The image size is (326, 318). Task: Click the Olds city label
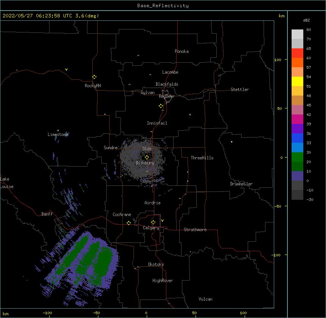[147, 149]
